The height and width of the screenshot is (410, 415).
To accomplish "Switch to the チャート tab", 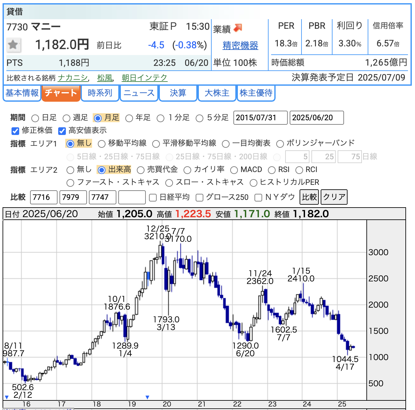I will [61, 93].
